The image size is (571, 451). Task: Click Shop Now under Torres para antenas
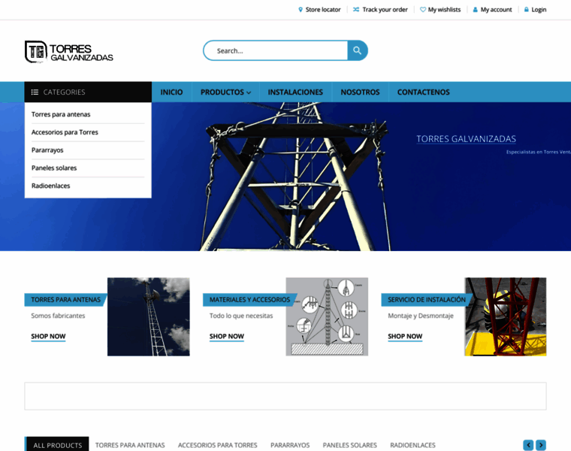[x=48, y=336]
